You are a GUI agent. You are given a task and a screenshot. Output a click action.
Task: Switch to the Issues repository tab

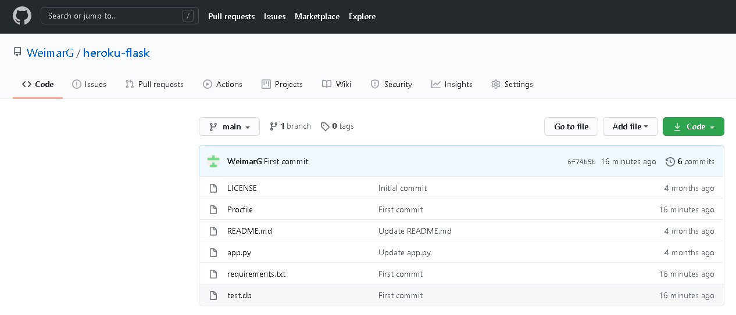click(x=89, y=84)
